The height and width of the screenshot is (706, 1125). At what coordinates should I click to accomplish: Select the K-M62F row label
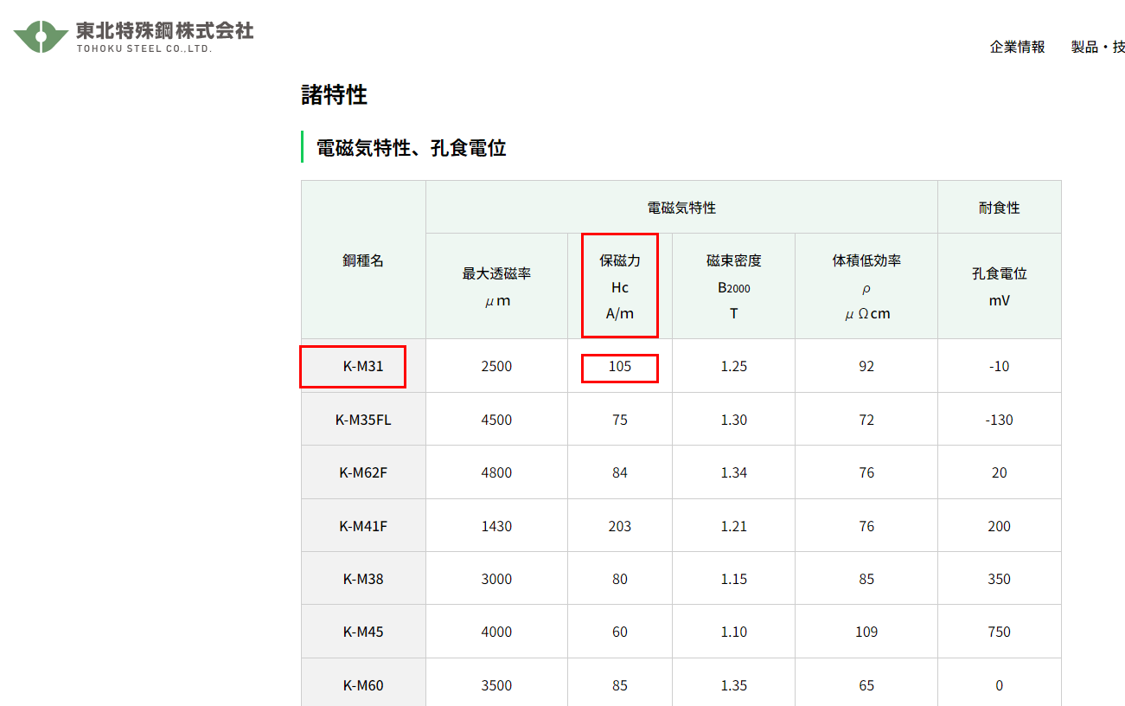[x=363, y=472]
